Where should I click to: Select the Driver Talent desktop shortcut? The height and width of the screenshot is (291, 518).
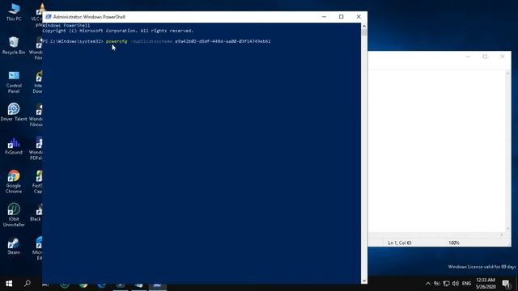coord(14,112)
